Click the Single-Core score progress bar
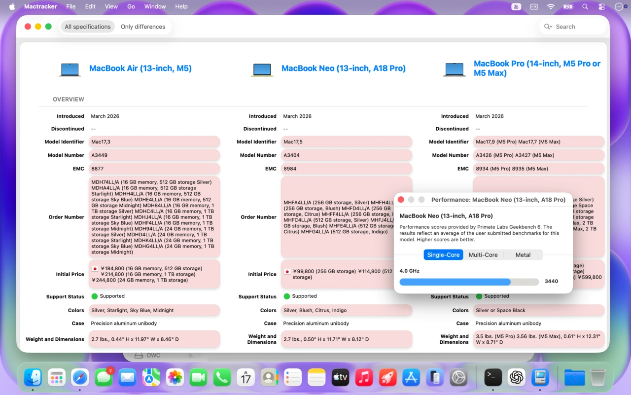This screenshot has width=631, height=395. coord(468,281)
